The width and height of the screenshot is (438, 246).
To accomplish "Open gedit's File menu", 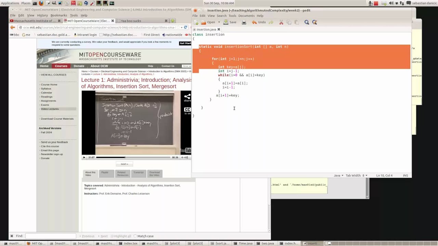I will coord(195,16).
